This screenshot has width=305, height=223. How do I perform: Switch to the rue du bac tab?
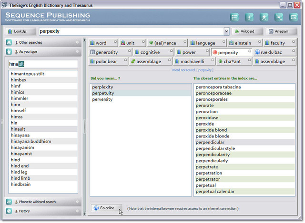click(274, 52)
